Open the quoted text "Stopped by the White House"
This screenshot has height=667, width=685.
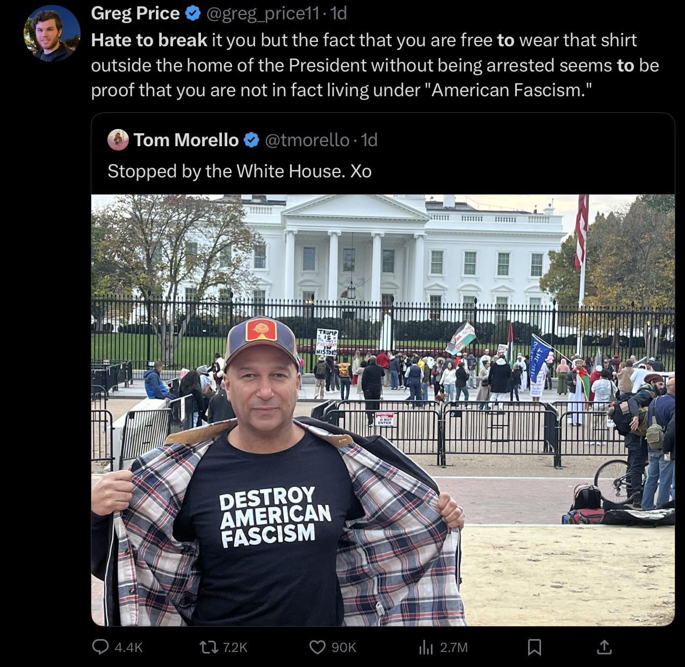[240, 171]
